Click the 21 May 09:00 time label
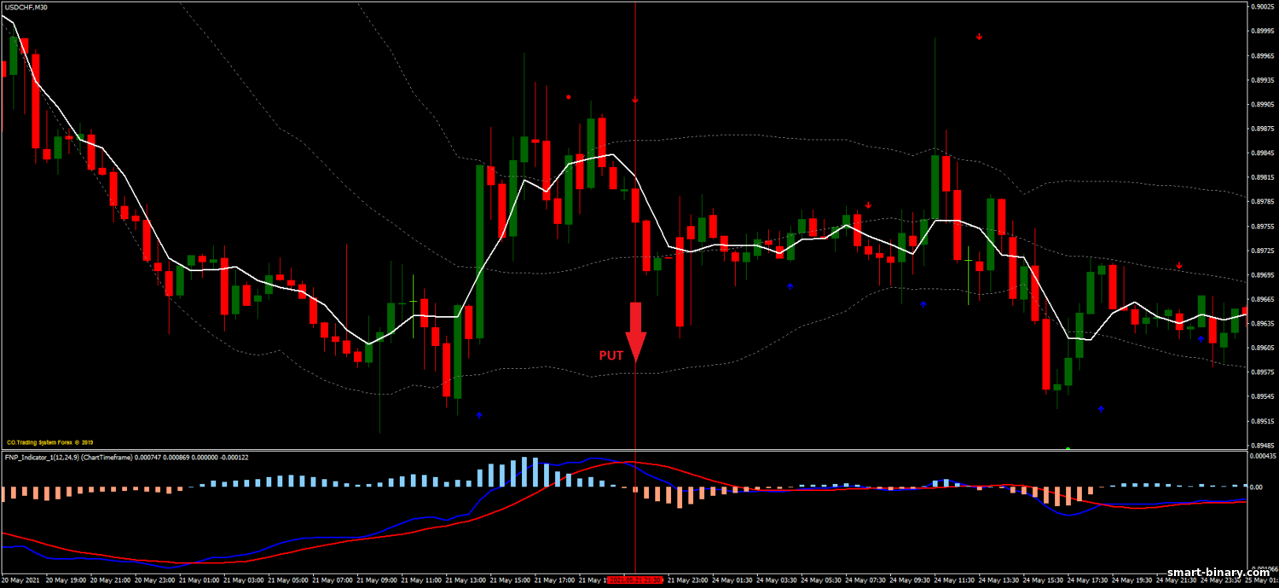1279x588 pixels. click(x=378, y=579)
